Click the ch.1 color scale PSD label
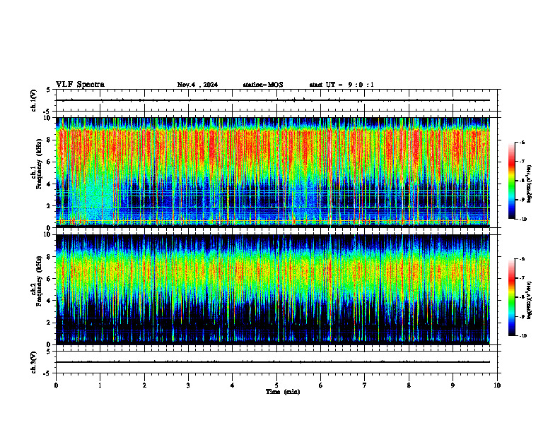This screenshot has width=560, height=432. point(530,184)
